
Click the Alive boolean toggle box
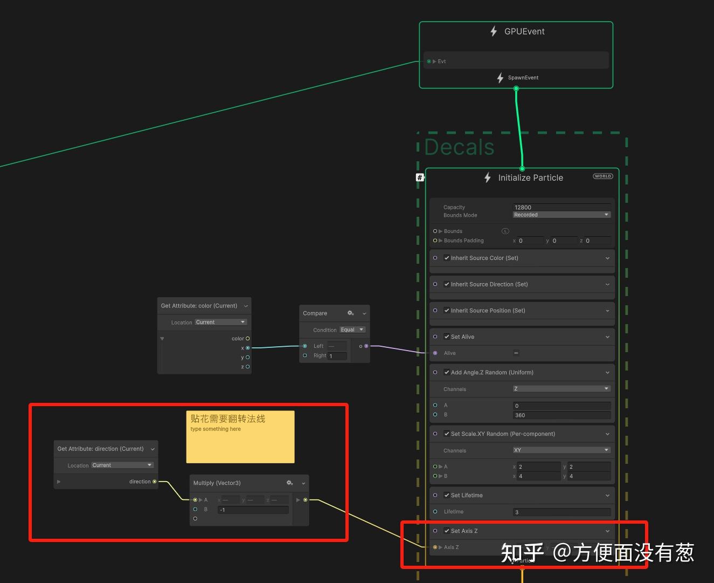click(516, 353)
